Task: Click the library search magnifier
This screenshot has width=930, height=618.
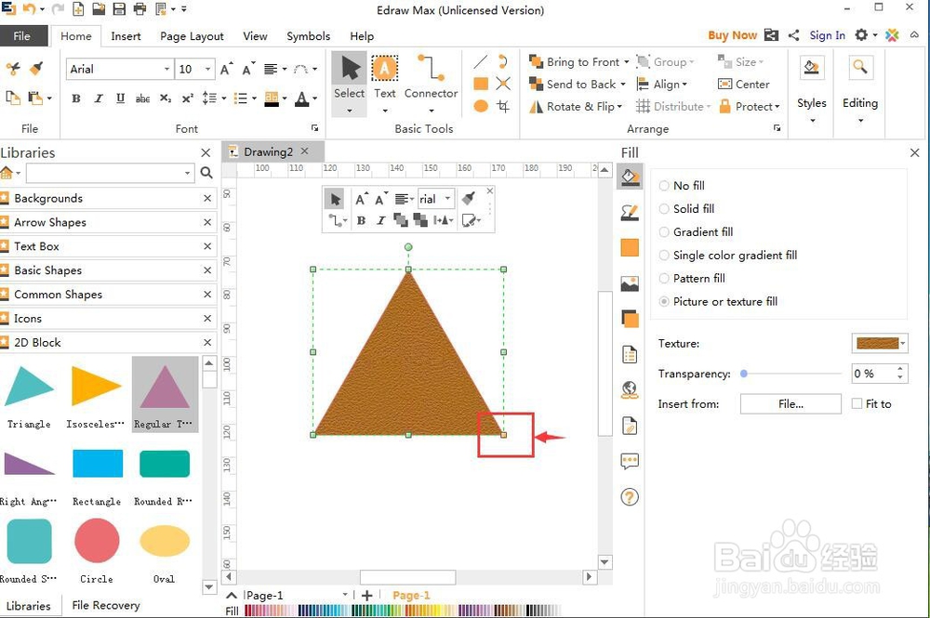Action: (x=206, y=173)
